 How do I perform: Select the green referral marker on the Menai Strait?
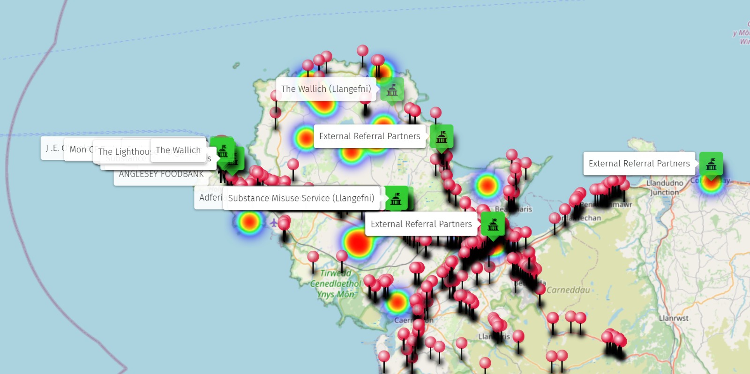click(493, 224)
